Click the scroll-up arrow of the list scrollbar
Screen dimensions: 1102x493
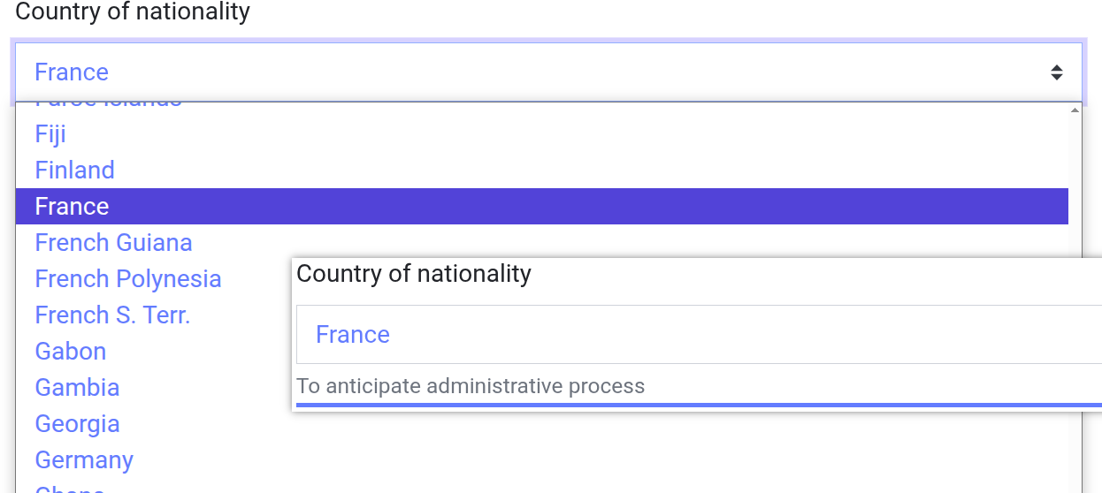point(1075,110)
